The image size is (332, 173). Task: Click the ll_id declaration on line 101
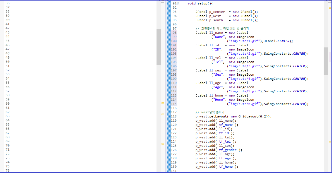(x=214, y=45)
